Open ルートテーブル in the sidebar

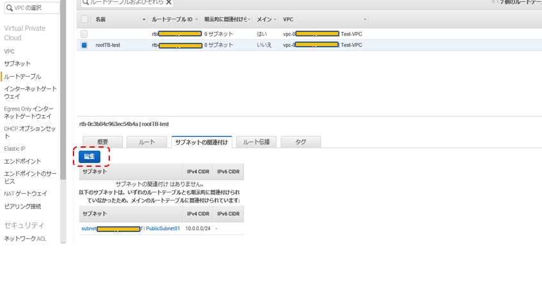coord(22,76)
